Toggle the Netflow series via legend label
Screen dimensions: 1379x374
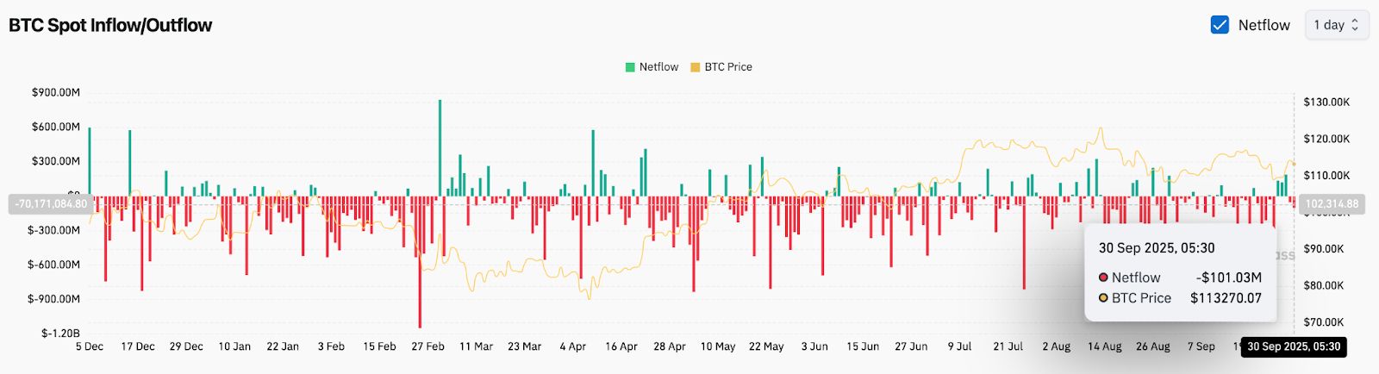point(658,67)
